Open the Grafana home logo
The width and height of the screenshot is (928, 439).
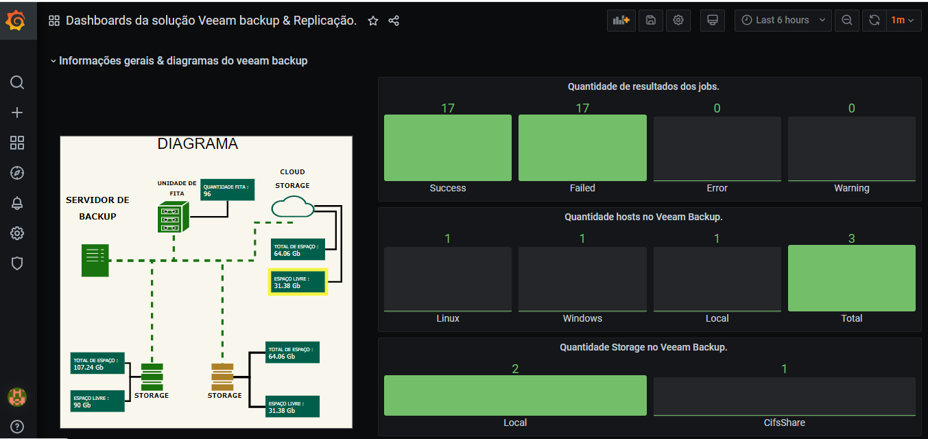(16, 21)
